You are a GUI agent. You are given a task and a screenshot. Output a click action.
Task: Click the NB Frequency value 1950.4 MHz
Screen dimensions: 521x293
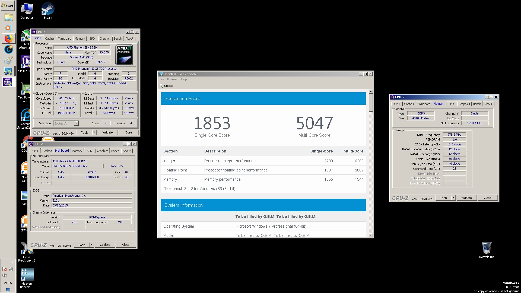(x=475, y=123)
